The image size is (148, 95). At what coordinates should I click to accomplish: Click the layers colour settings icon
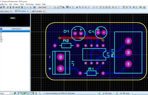(64, 7)
